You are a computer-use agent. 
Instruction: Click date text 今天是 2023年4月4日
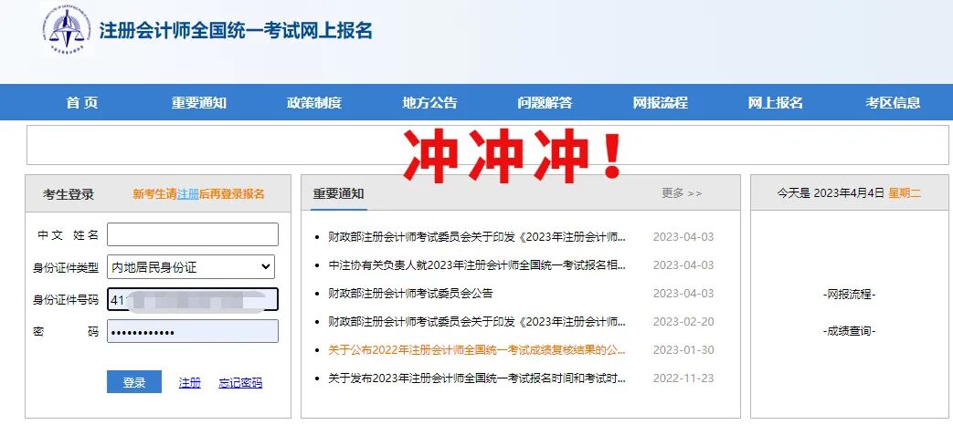(x=831, y=193)
